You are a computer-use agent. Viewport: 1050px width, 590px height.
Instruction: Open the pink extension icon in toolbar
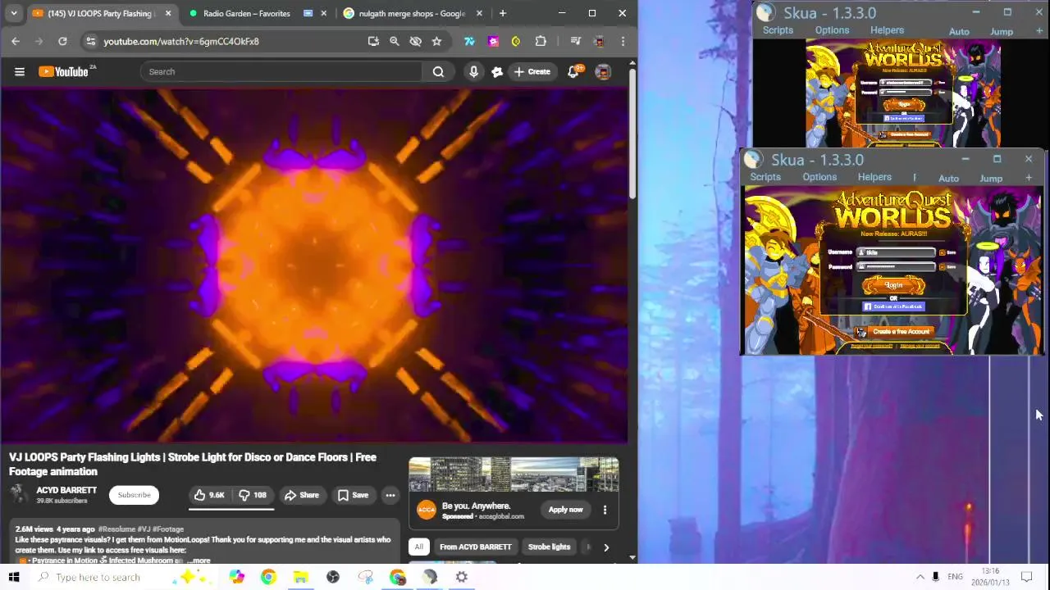[493, 41]
